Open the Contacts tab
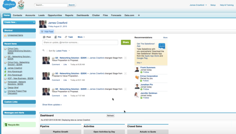The width and height of the screenshot is (236, 134). [17, 15]
